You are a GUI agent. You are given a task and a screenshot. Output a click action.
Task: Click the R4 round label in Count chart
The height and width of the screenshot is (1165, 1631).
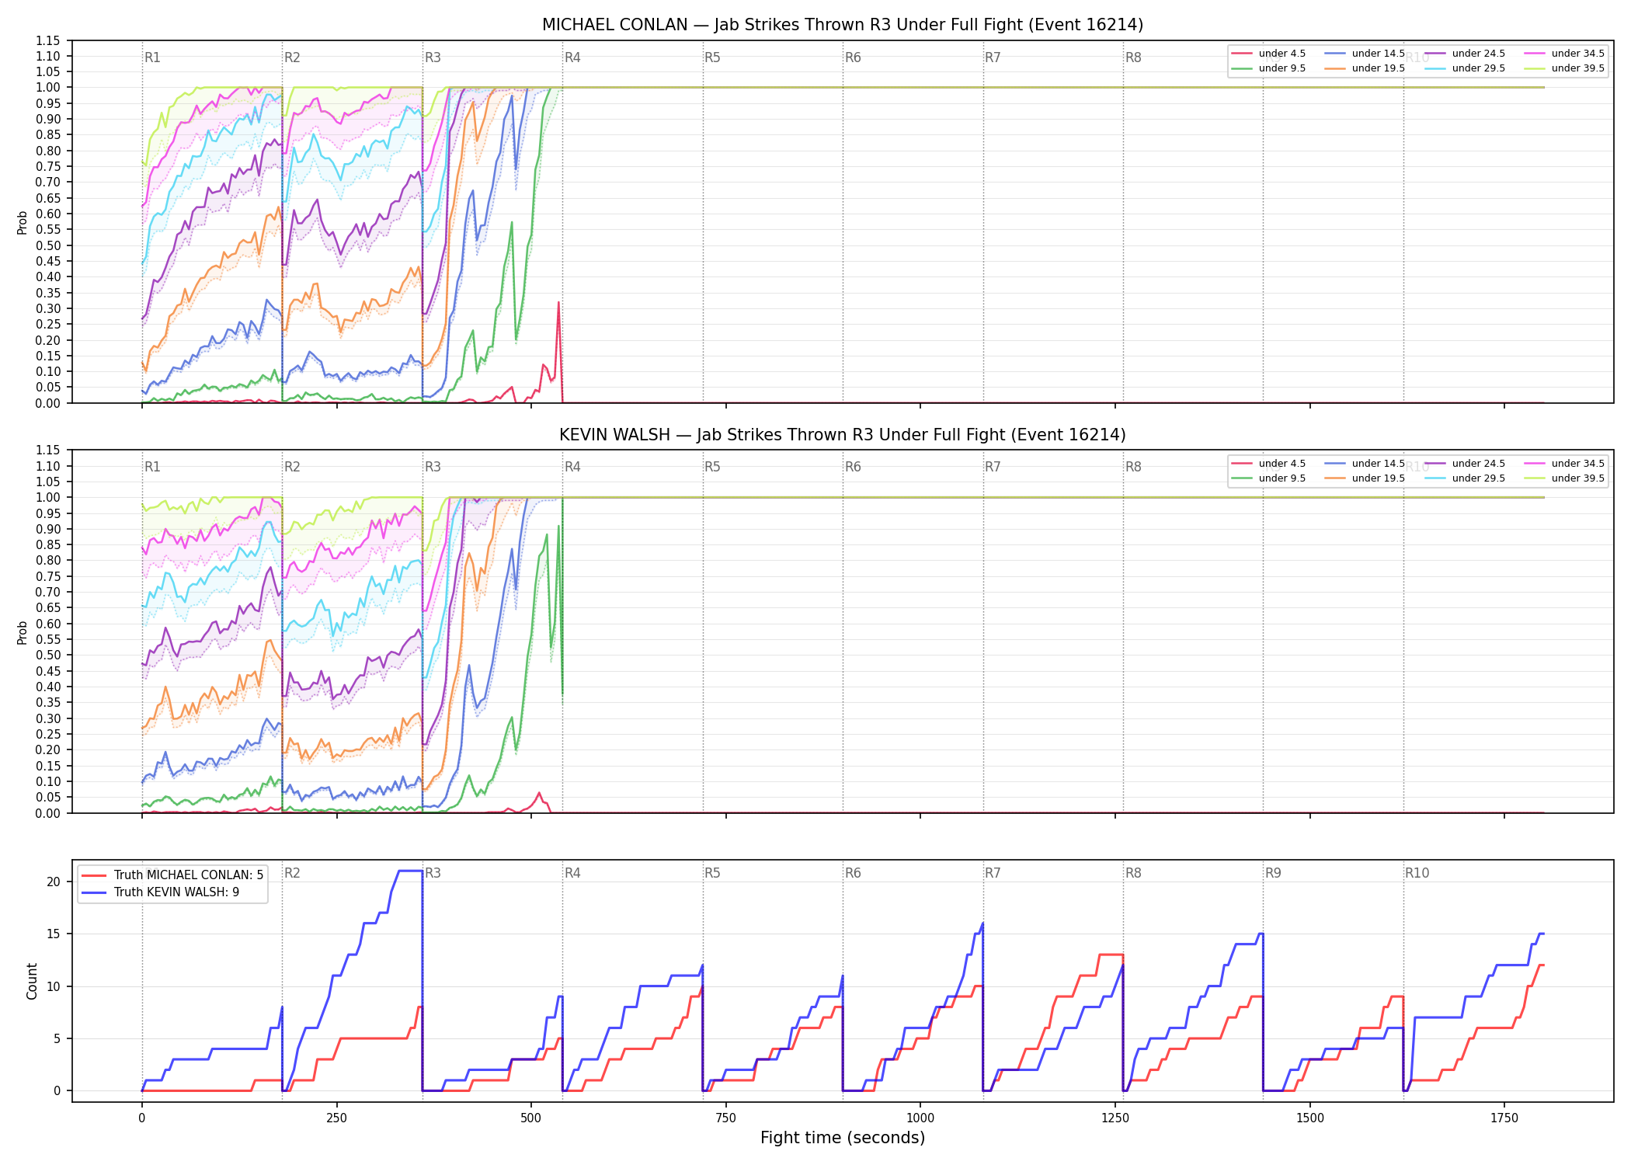(572, 873)
